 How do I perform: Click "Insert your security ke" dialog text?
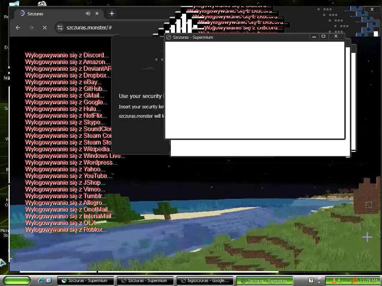pyautogui.click(x=141, y=107)
